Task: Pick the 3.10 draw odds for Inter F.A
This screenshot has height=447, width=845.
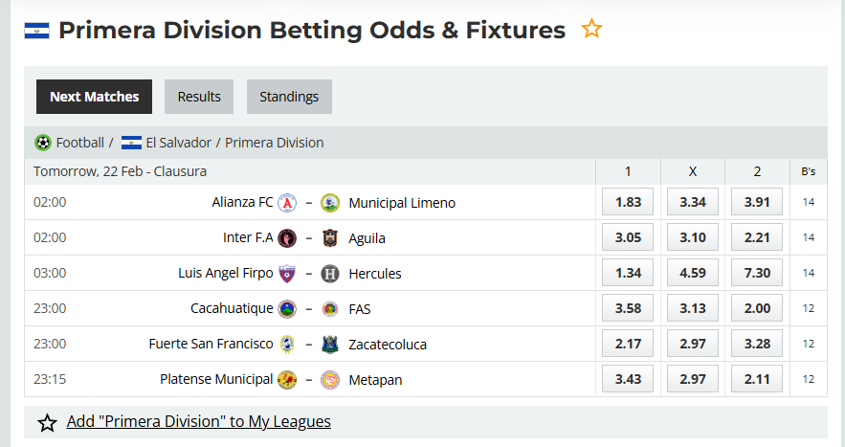Action: coord(692,238)
